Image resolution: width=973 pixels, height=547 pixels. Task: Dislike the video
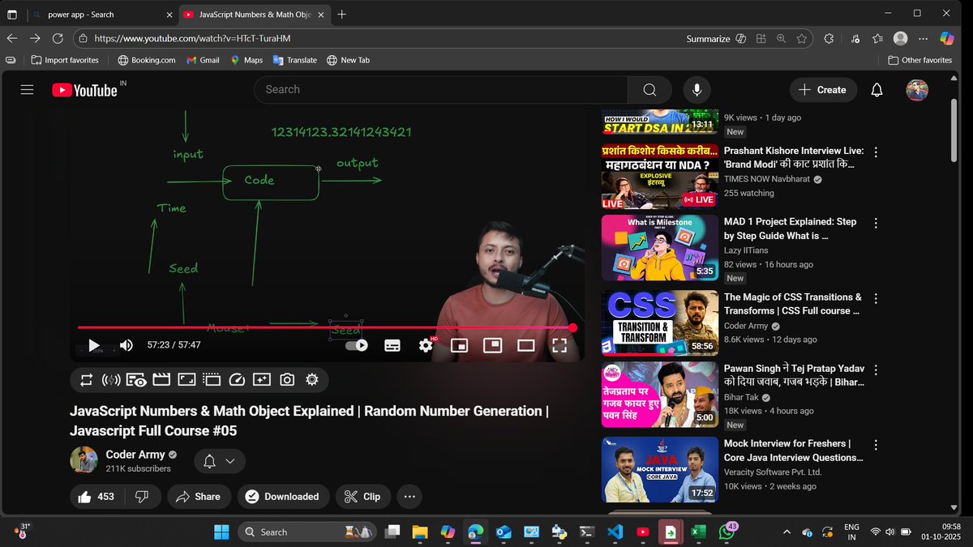pos(142,497)
